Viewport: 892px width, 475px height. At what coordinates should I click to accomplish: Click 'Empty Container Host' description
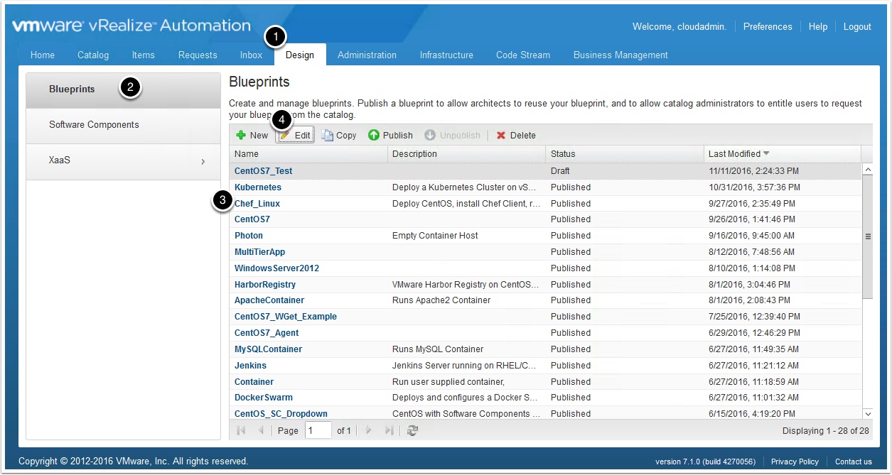[x=435, y=236]
